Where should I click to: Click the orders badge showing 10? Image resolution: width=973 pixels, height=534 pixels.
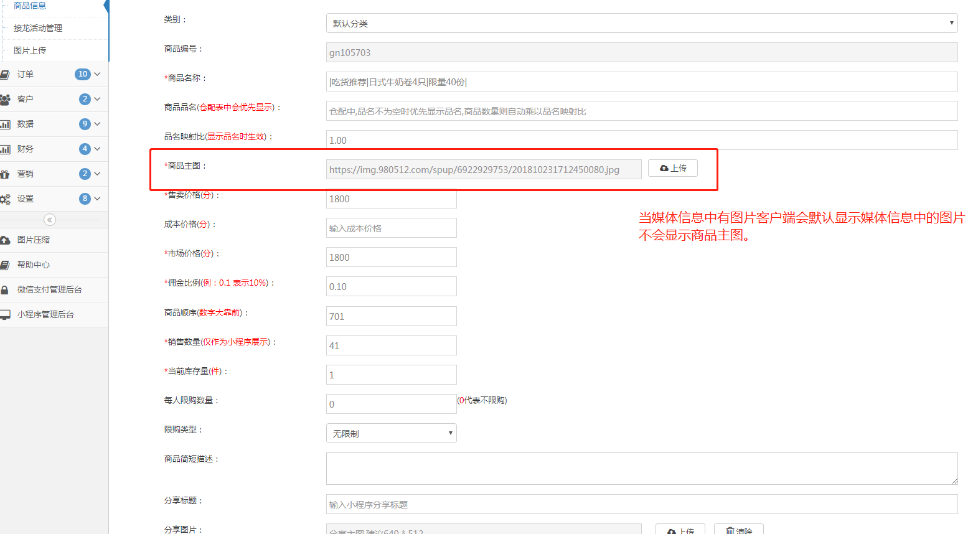pos(83,74)
